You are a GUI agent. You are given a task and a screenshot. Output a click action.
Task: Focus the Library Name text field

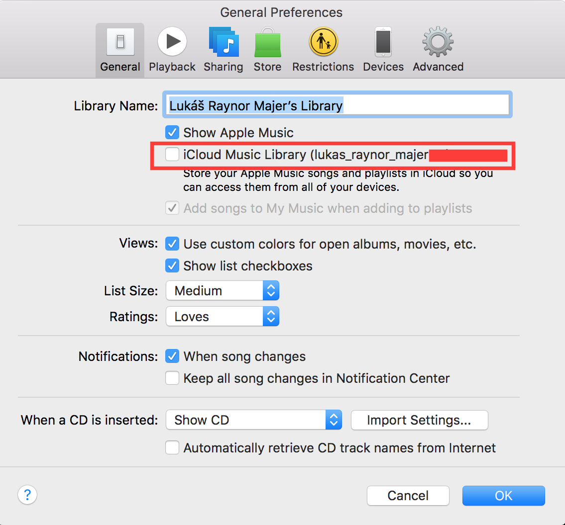338,105
